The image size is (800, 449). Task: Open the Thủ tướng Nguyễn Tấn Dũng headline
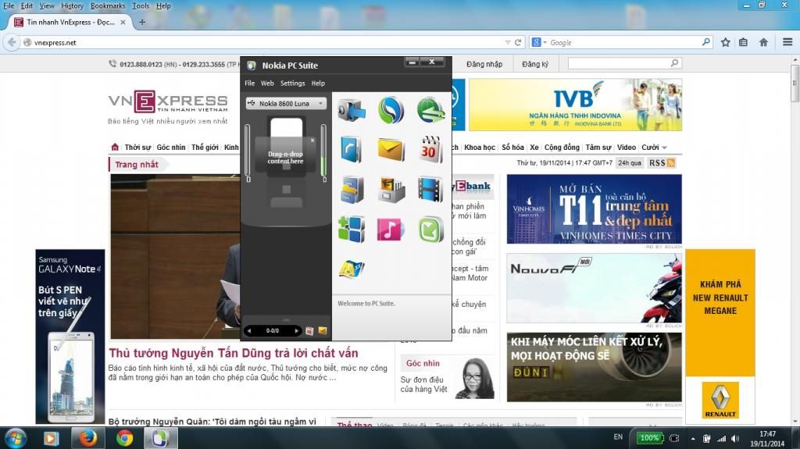point(233,354)
